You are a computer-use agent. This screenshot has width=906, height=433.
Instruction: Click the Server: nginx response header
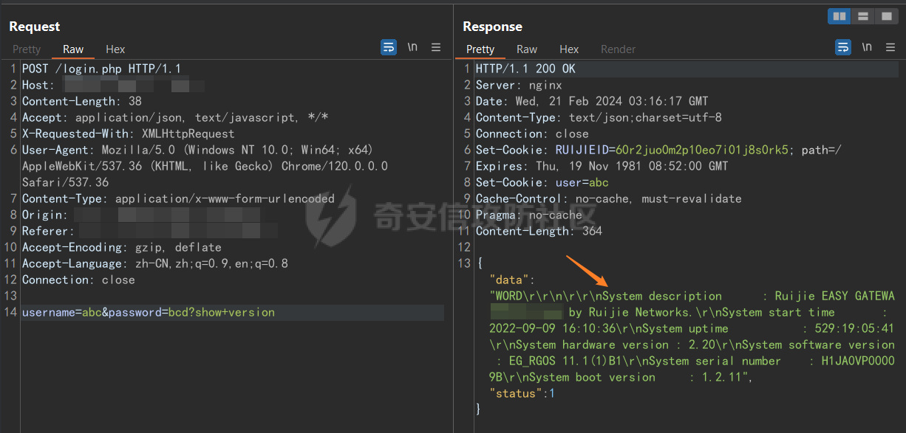click(x=519, y=85)
